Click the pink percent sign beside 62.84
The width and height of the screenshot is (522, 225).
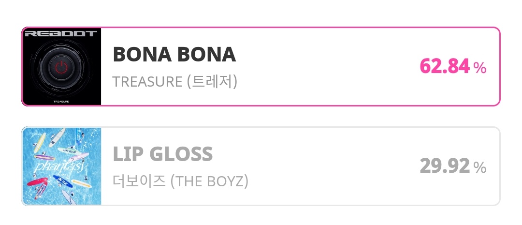[x=480, y=68]
